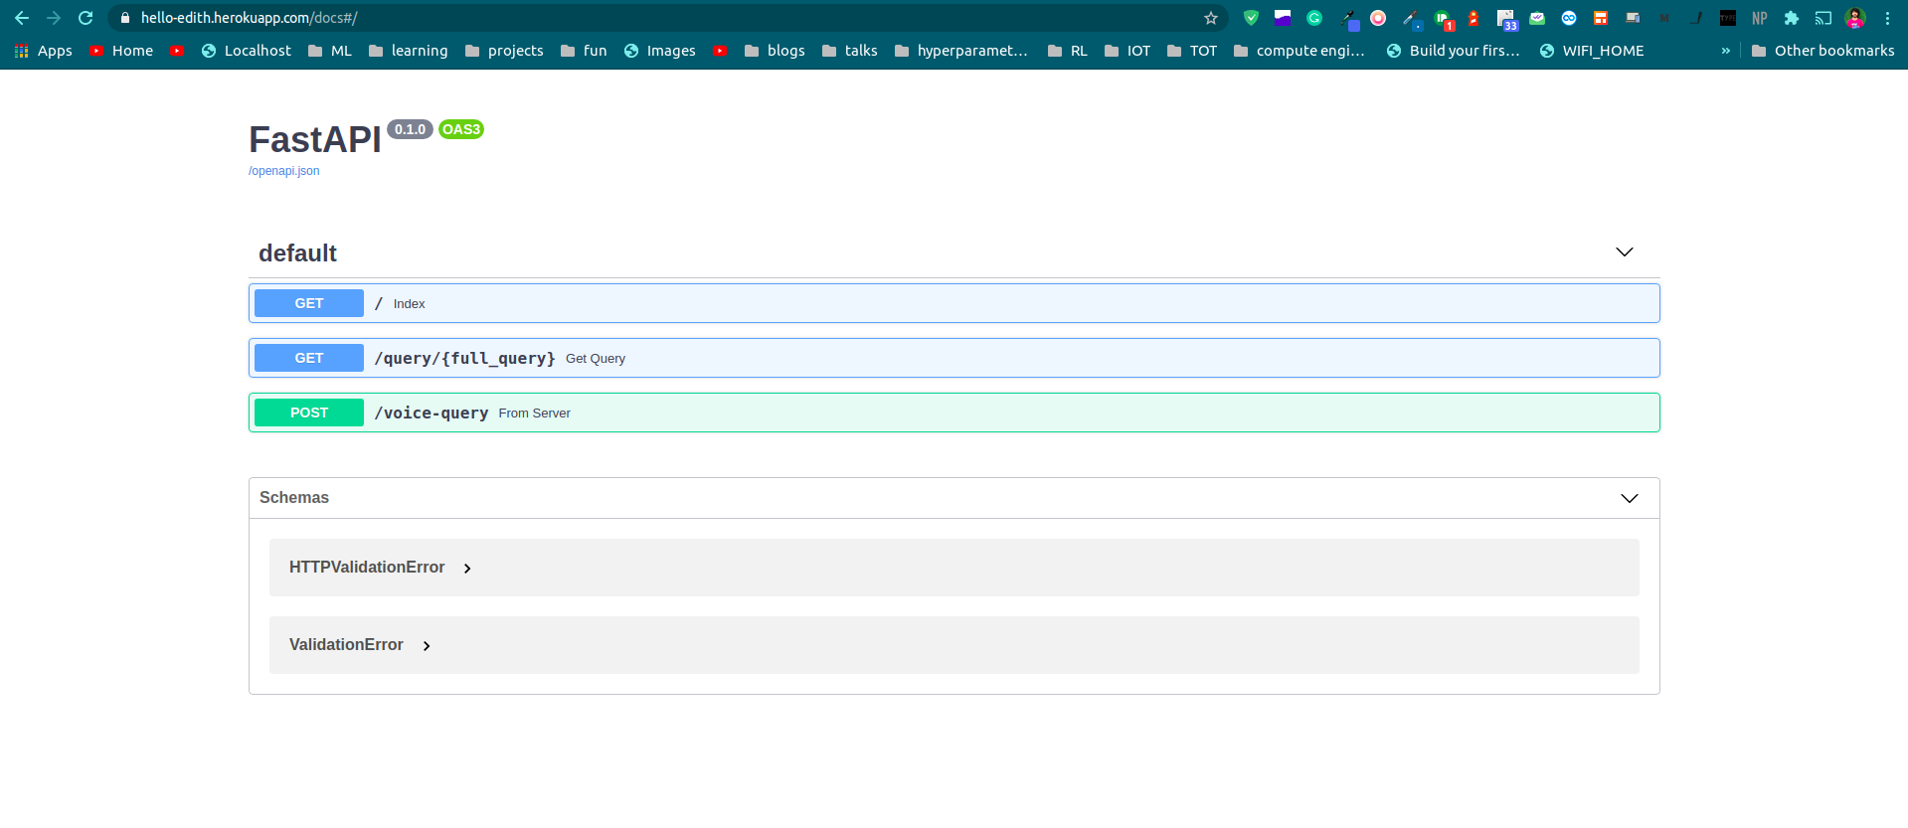1908x828 pixels.
Task: Open the Home bookmark
Action: point(121,51)
